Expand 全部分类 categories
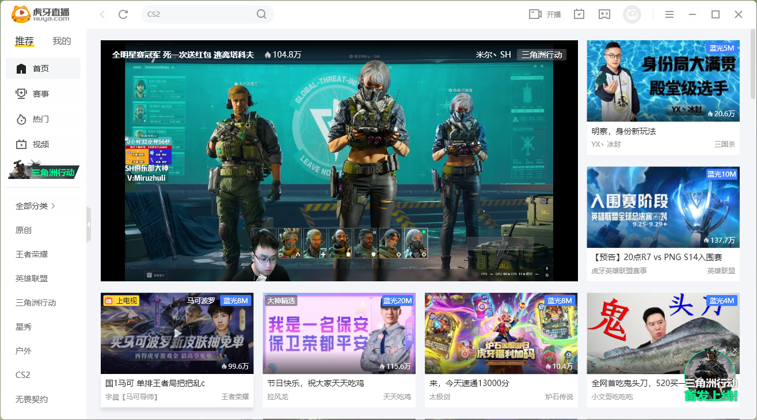The height and width of the screenshot is (420, 757). click(36, 206)
